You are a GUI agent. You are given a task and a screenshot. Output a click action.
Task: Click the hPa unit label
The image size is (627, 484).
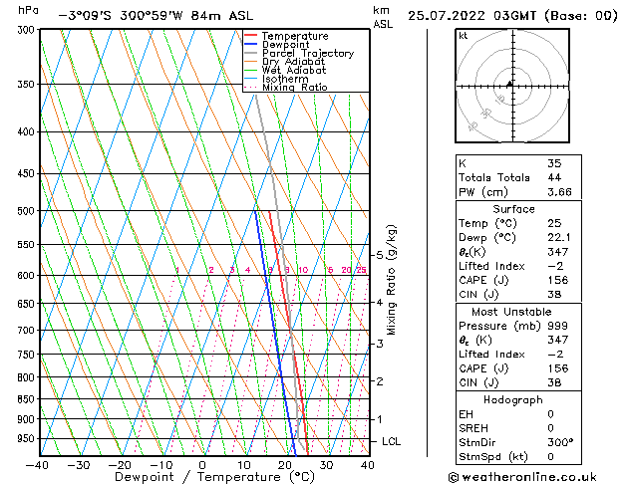(x=28, y=10)
